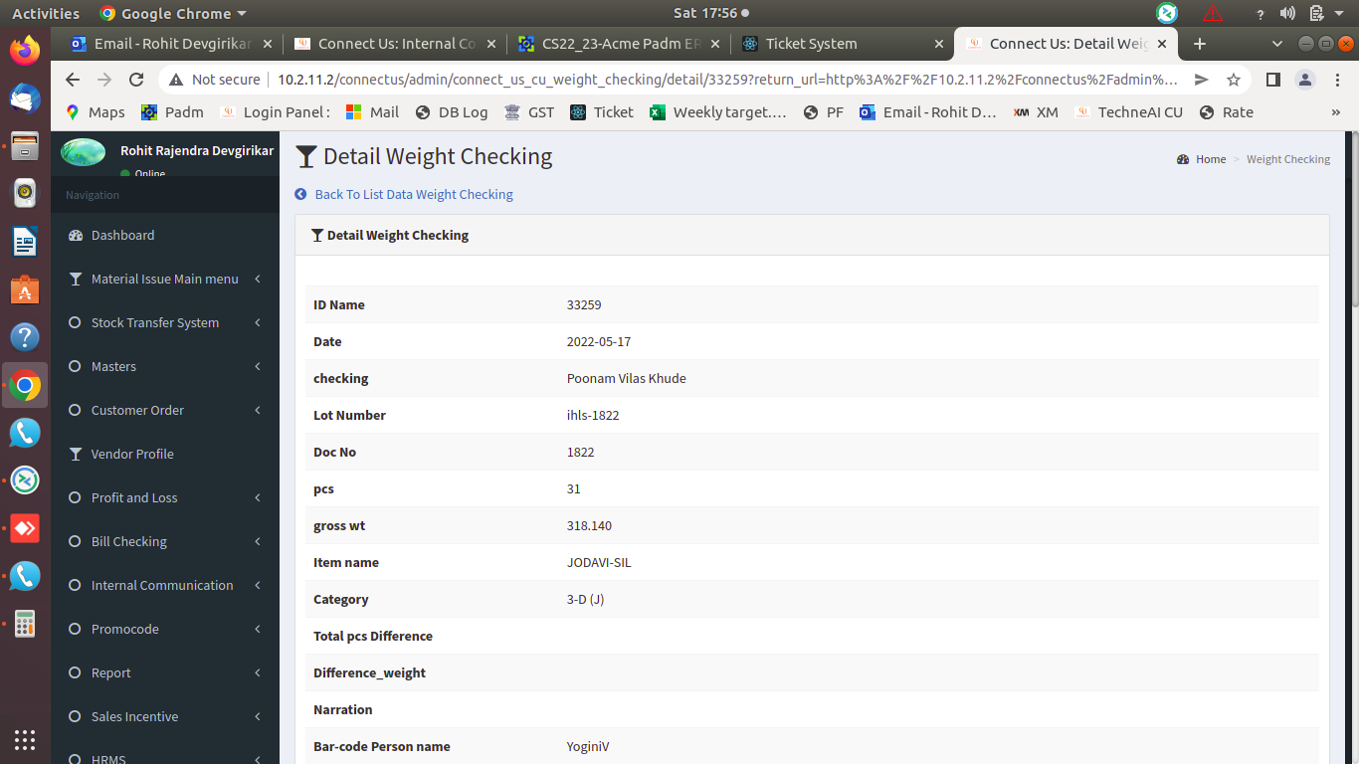Open the tab search dropdown arrow

coord(1278,44)
